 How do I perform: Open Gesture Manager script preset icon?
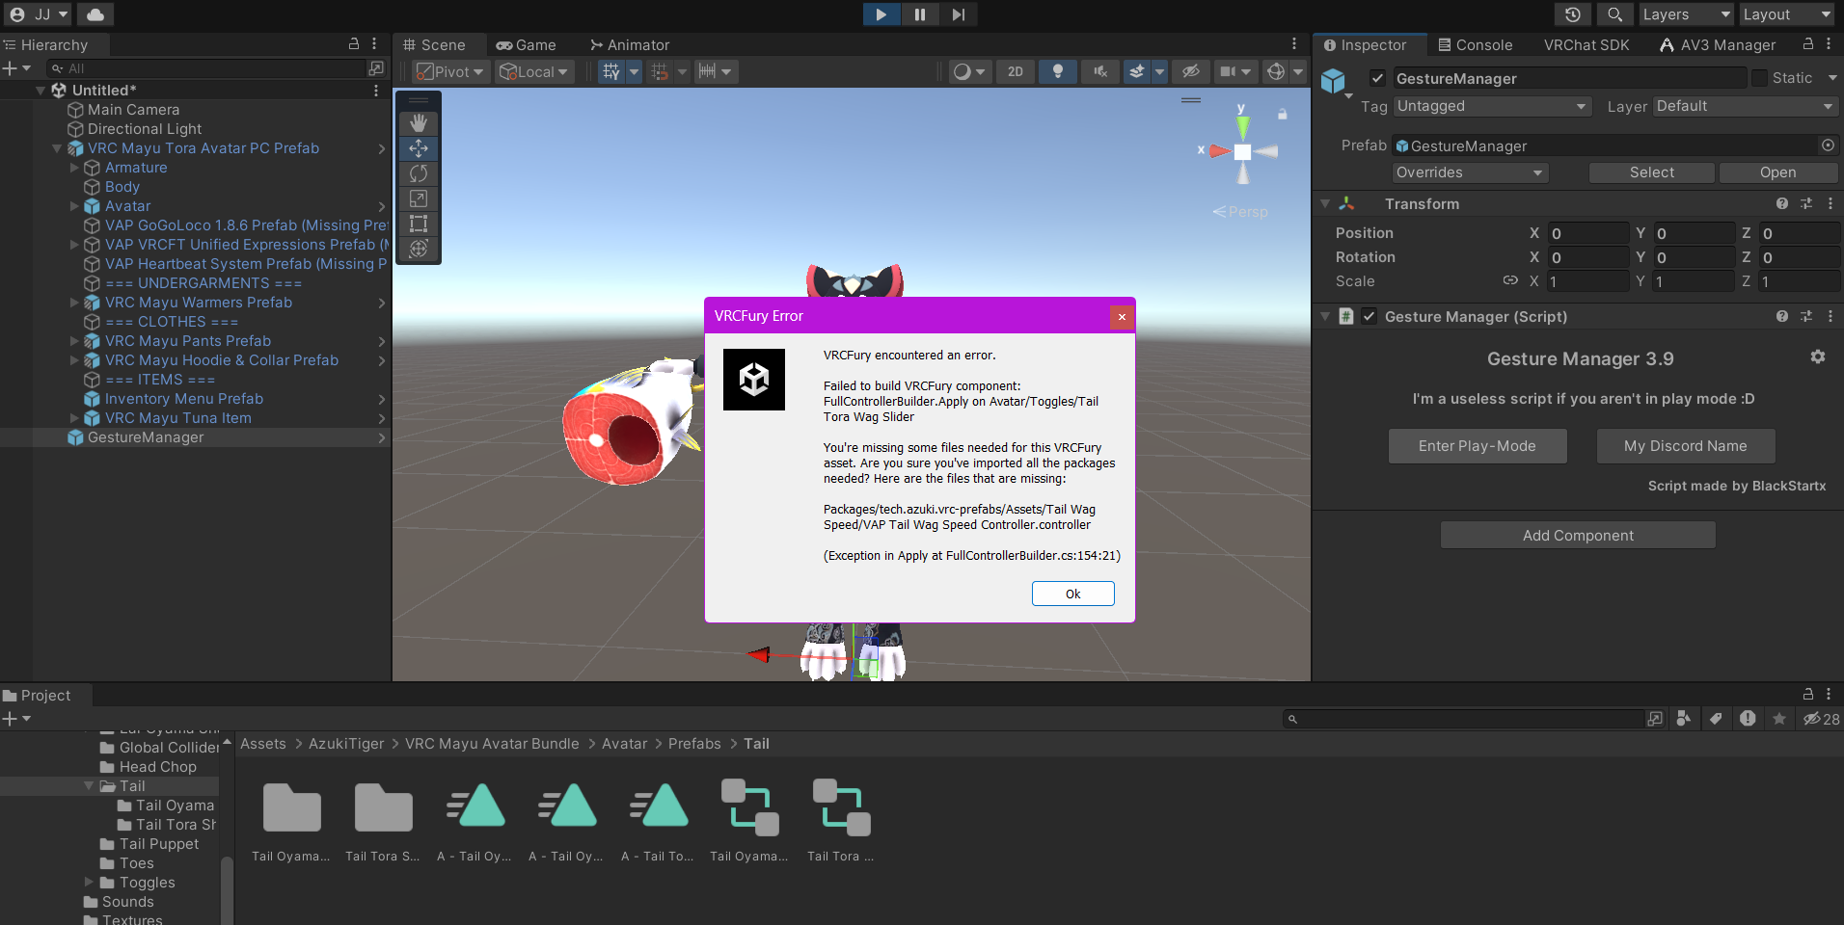1806,316
